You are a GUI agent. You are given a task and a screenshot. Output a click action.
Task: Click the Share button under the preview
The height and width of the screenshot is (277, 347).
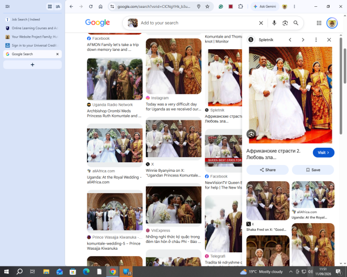pos(268,170)
